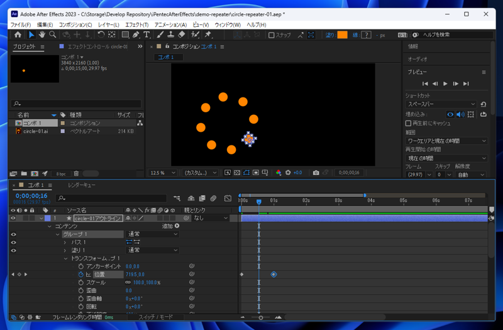Hide the Group 1 (グループ 1) eye toggle
Viewport: 503px width, 330px height.
[x=13, y=234]
